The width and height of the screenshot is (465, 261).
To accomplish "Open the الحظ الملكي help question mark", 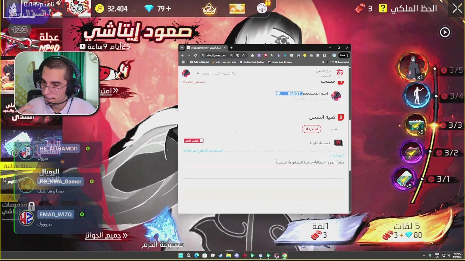I will [x=383, y=8].
